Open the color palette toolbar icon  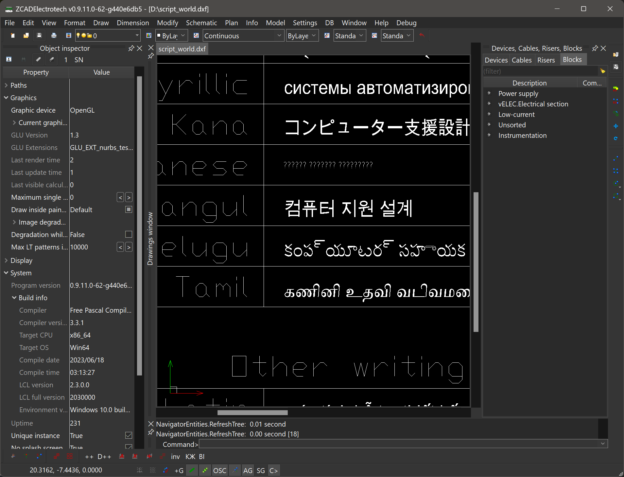click(x=148, y=35)
